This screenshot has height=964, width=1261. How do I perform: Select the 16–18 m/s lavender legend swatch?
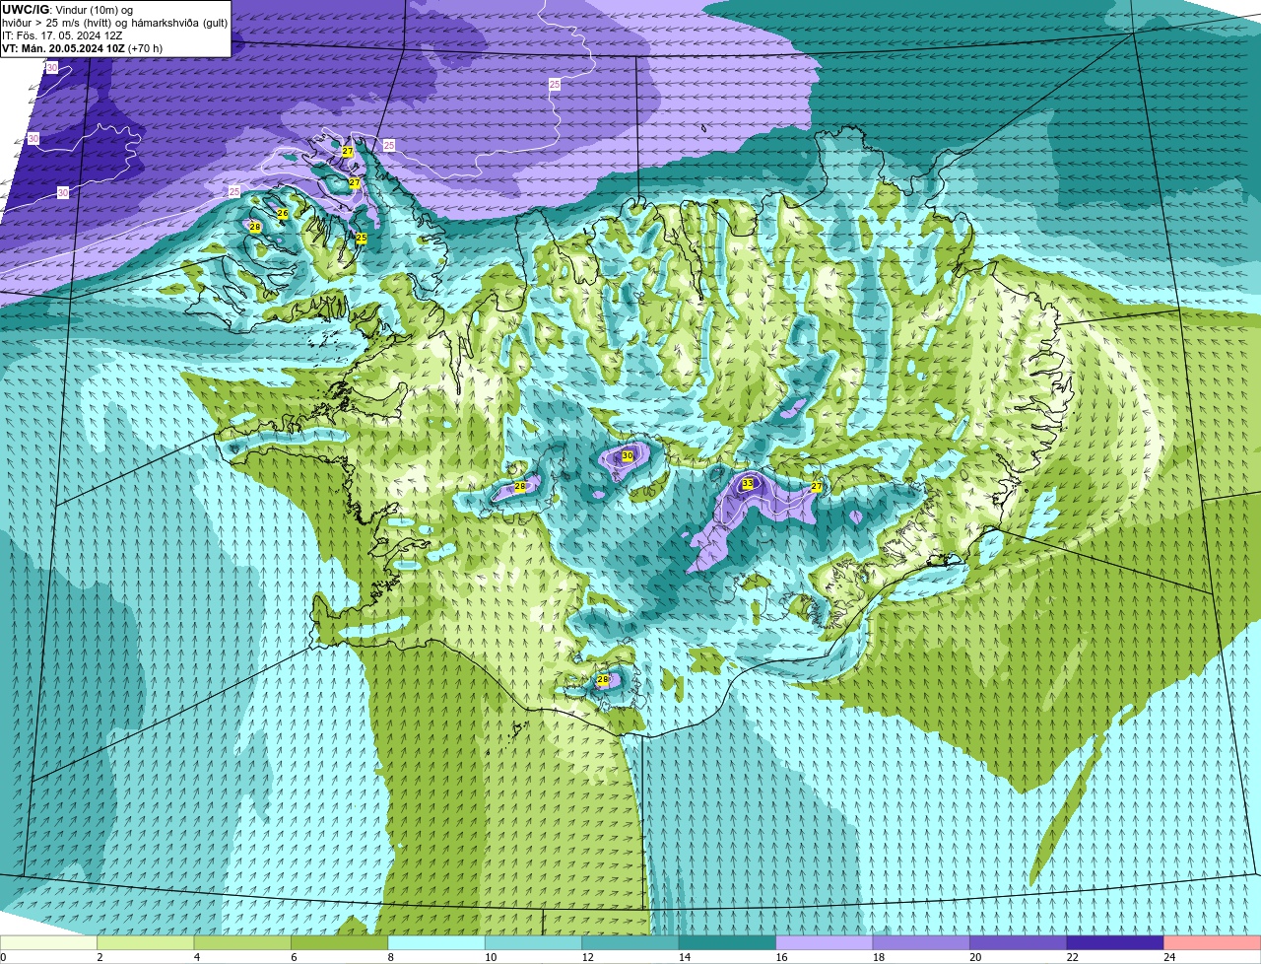click(826, 942)
